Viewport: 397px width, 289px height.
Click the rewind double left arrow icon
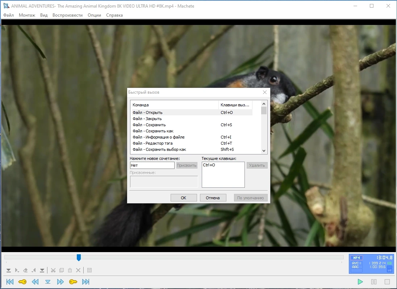[35, 282]
